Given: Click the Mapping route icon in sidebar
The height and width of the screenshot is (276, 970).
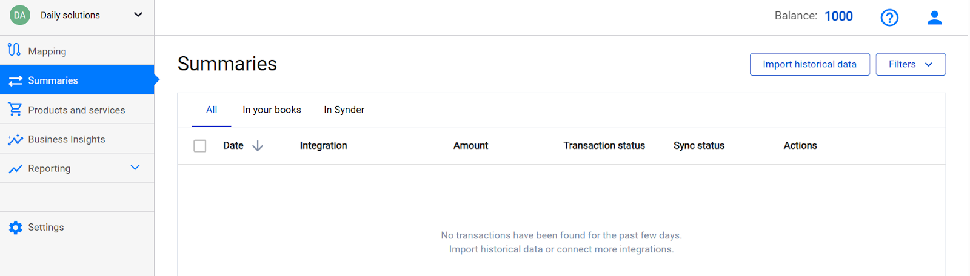Looking at the screenshot, I should pos(15,50).
